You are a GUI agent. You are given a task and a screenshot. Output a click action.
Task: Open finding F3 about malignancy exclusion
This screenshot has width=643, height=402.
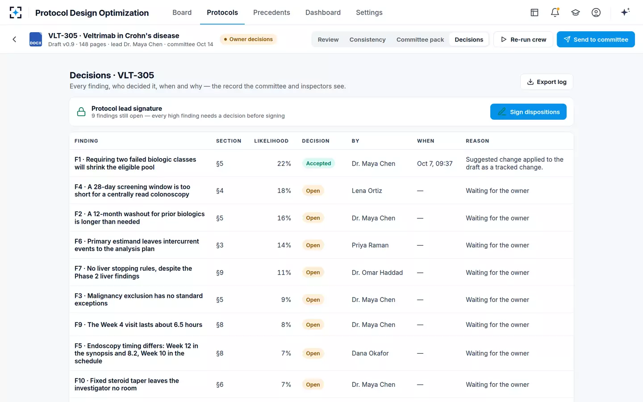138,300
